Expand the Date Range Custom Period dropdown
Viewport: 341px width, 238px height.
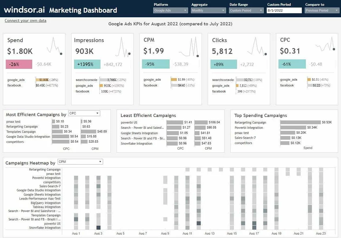click(x=246, y=10)
